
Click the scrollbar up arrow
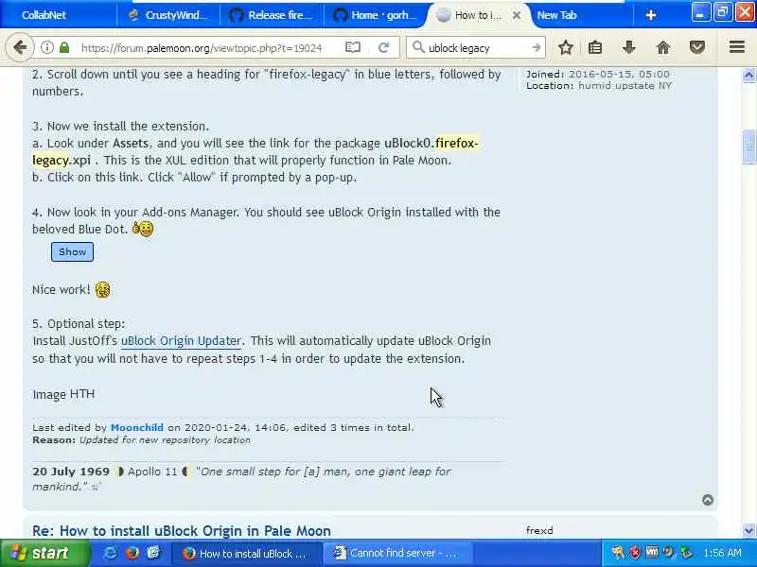(x=748, y=75)
